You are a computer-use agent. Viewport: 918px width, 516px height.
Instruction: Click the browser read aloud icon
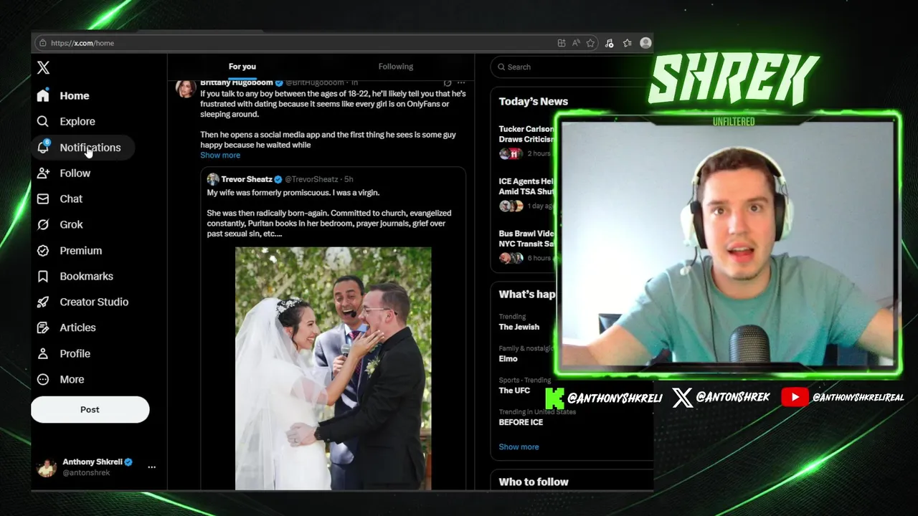pos(576,43)
